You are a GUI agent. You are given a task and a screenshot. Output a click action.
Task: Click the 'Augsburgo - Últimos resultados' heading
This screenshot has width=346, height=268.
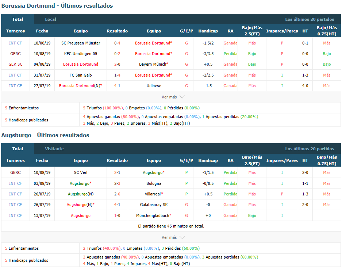45,135
